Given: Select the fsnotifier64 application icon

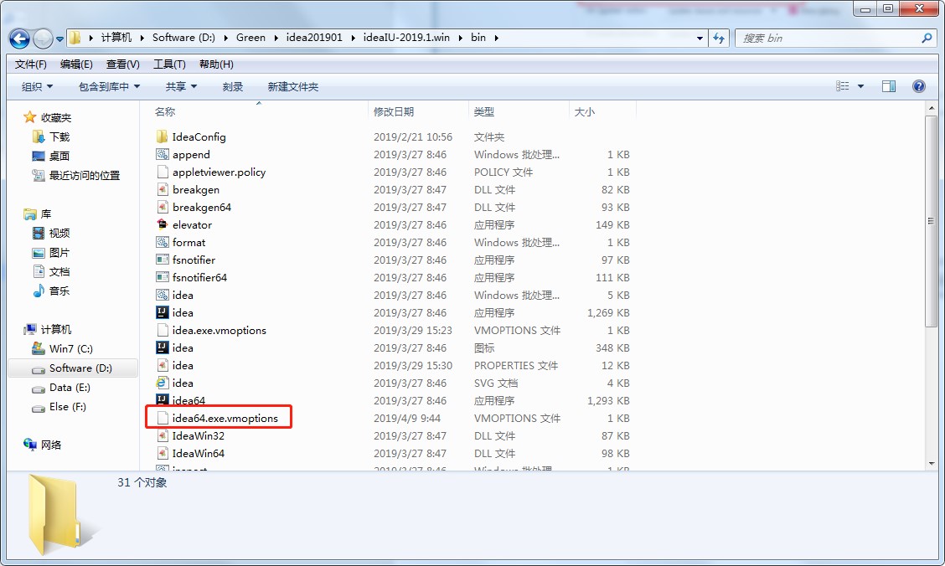Looking at the screenshot, I should (x=163, y=277).
